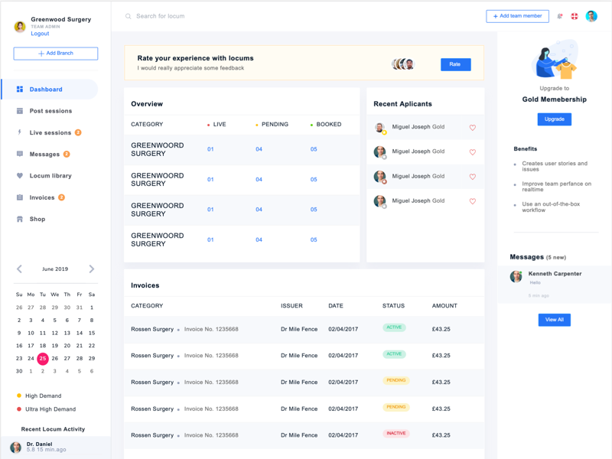
Task: Go to previous month in calendar
Action: pos(20,269)
